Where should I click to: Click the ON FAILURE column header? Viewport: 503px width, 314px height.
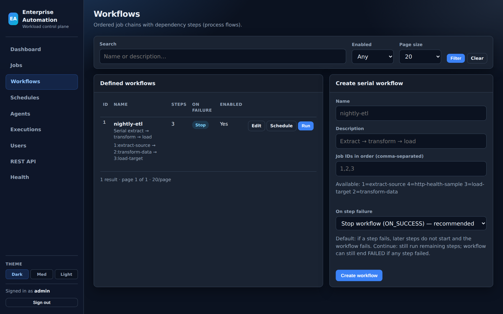(x=202, y=107)
